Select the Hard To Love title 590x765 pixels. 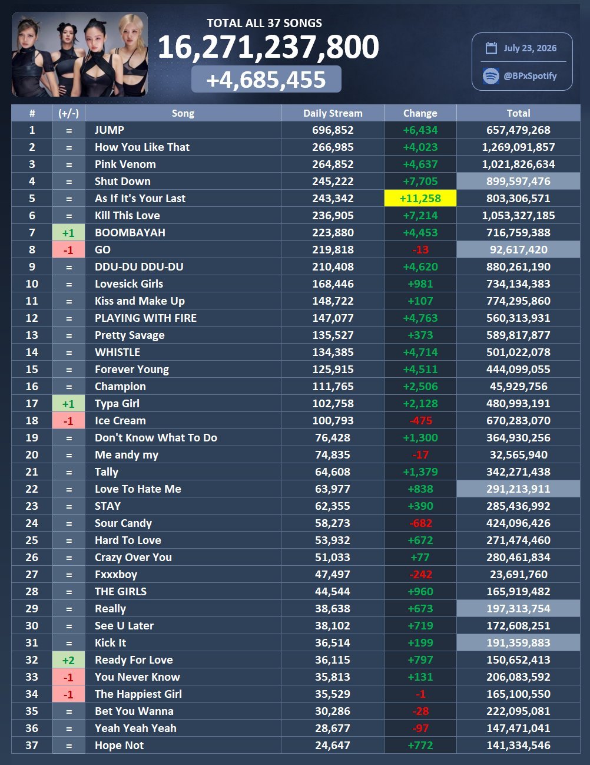(x=128, y=540)
